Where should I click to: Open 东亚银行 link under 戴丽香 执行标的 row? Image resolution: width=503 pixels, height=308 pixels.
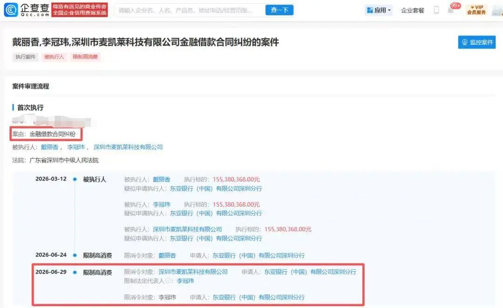[x=216, y=188]
